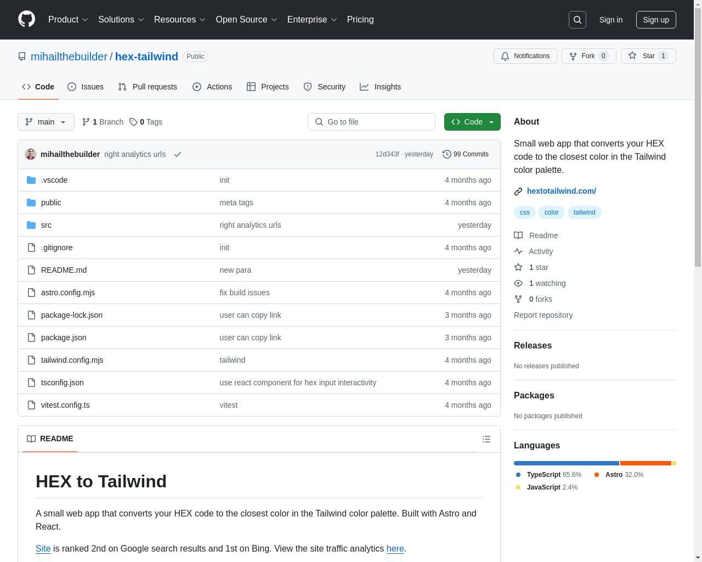Expand the Resources menu
Image resolution: width=702 pixels, height=562 pixels.
click(180, 20)
